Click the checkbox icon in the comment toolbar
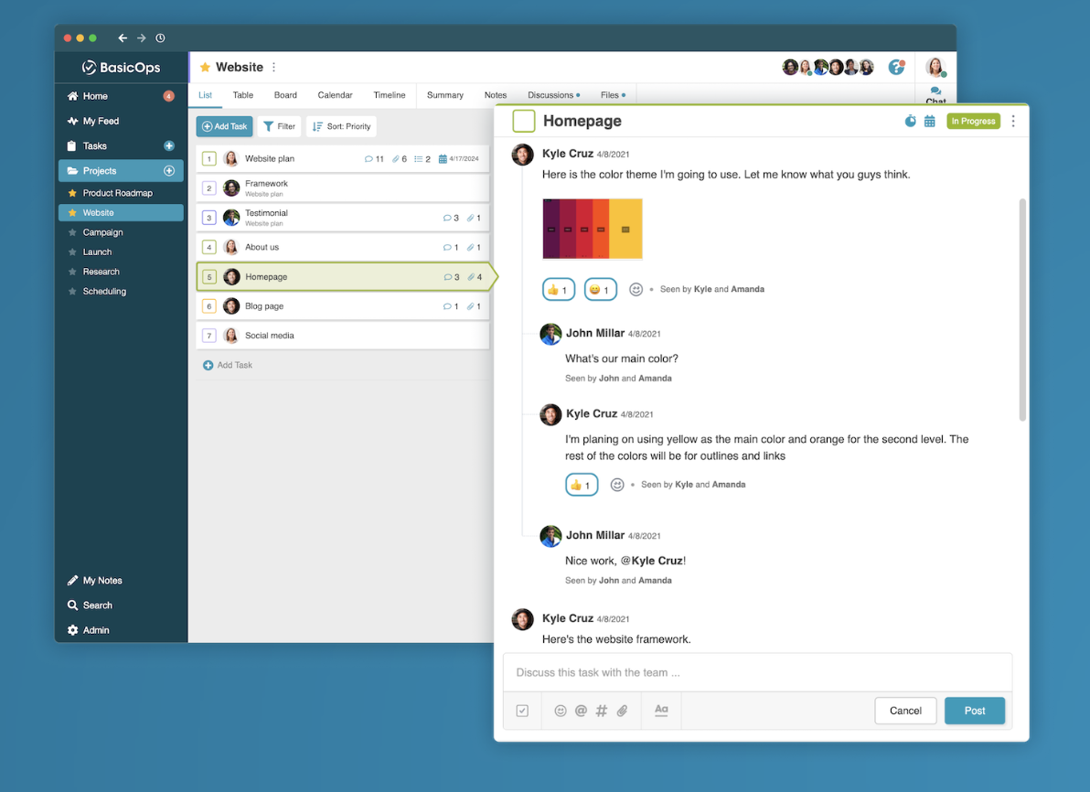This screenshot has width=1090, height=792. point(522,711)
